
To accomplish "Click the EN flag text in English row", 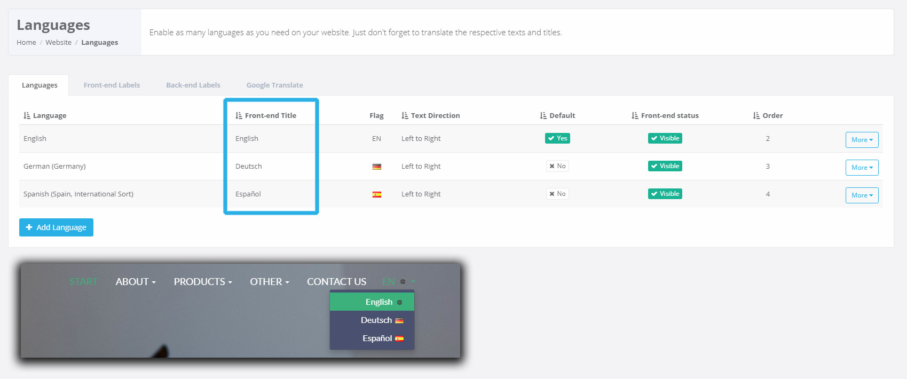I will point(376,139).
